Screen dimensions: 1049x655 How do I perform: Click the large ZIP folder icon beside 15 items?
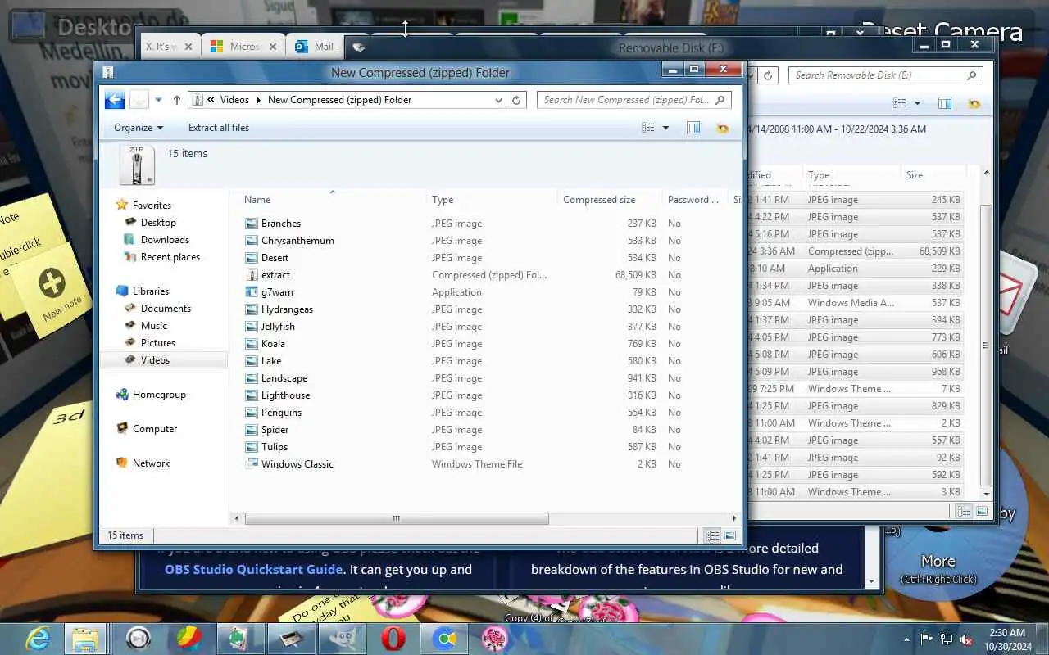137,165
